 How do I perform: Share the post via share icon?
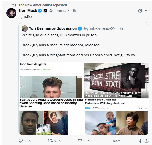pos(146,141)
